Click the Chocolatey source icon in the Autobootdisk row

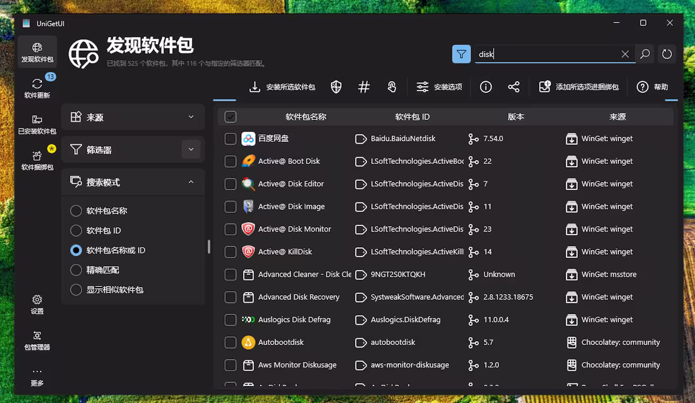coord(571,342)
